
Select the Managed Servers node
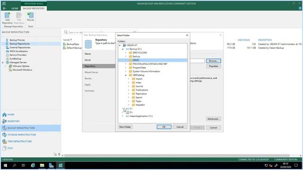(x=18, y=62)
